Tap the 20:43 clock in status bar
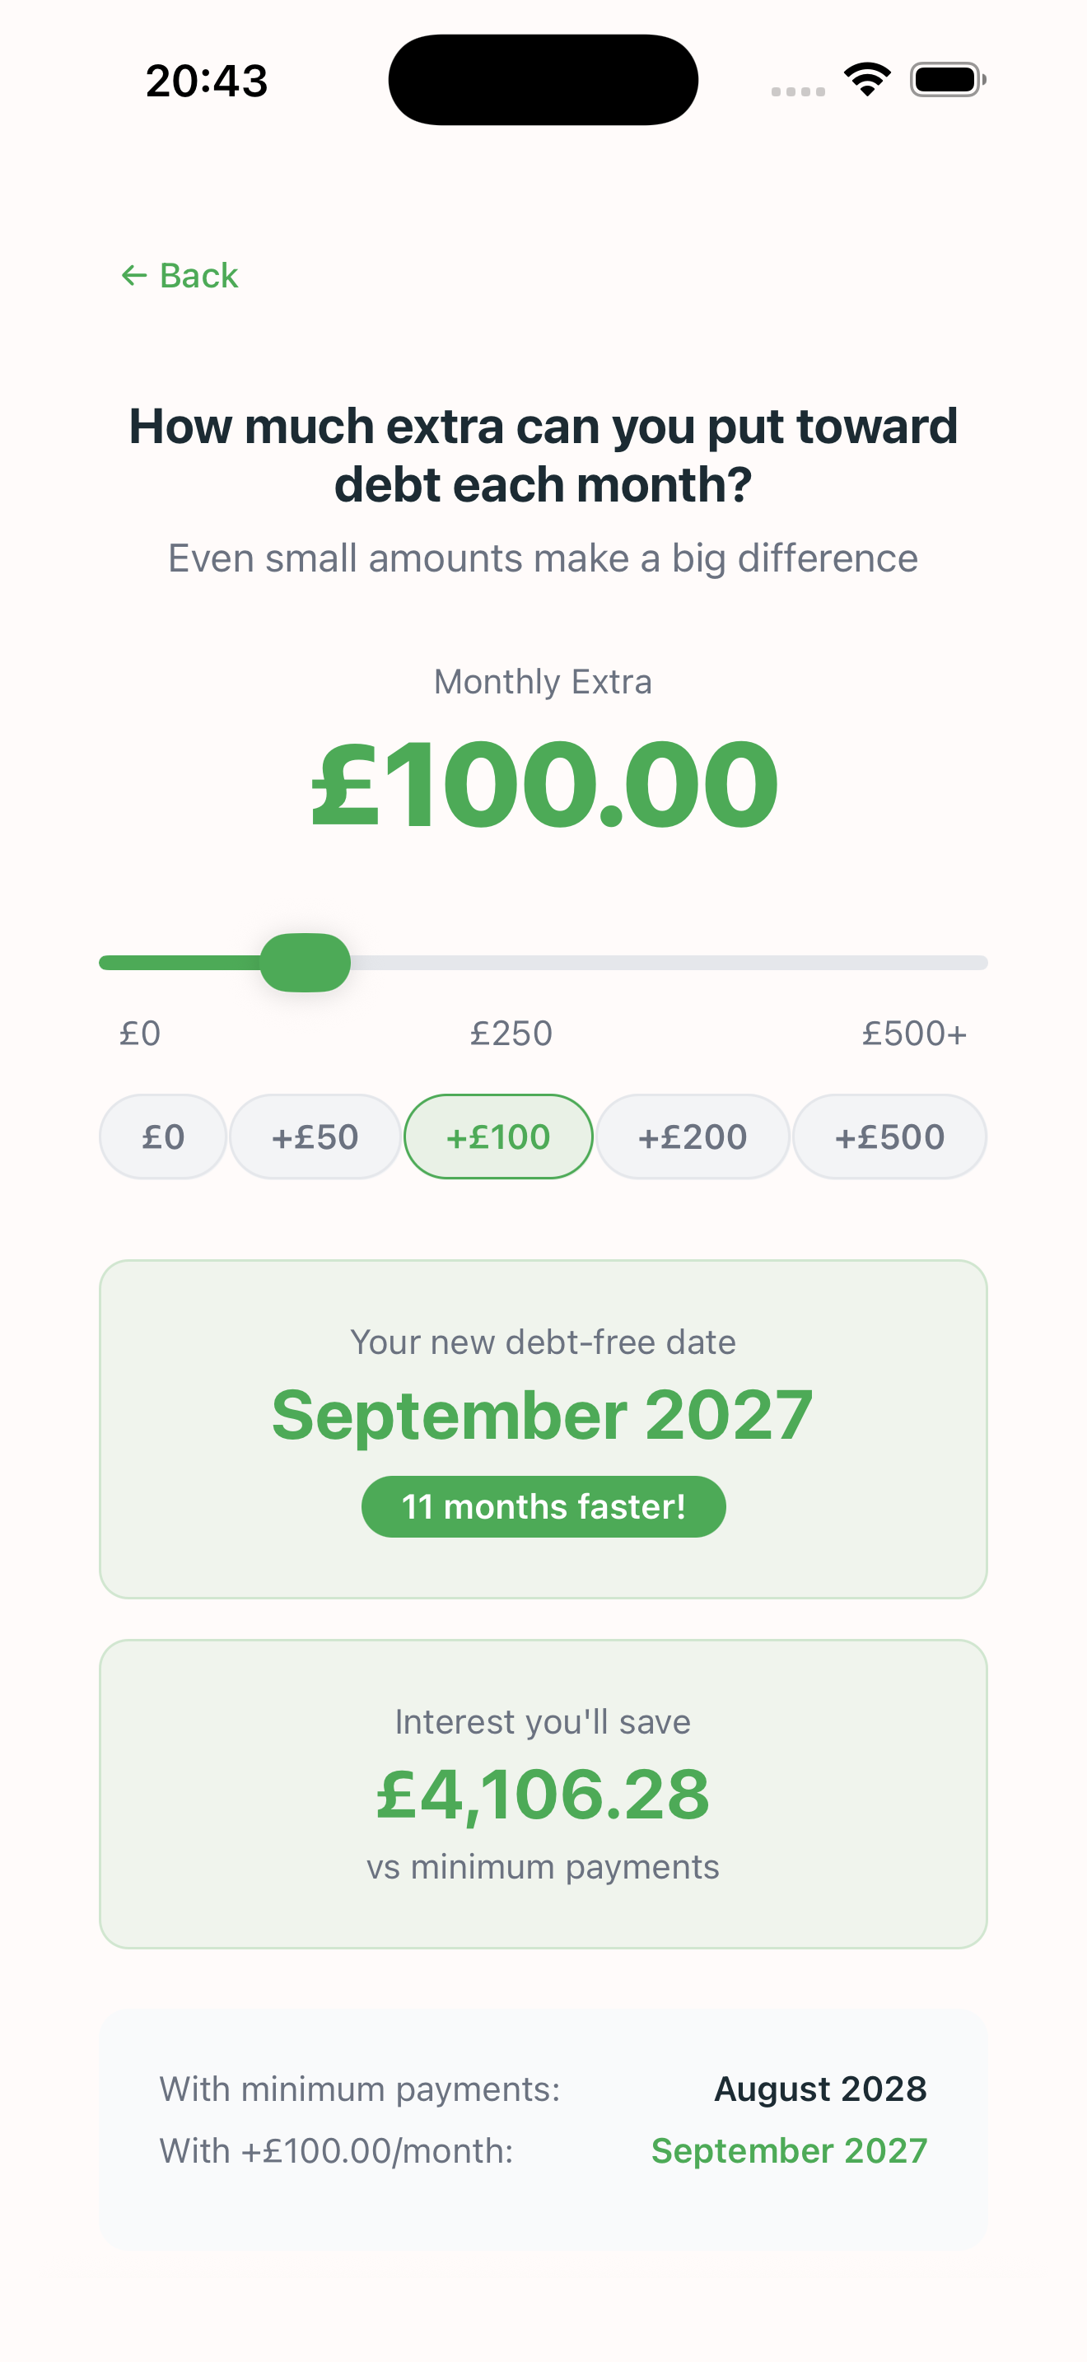This screenshot has width=1087, height=2362. point(206,81)
